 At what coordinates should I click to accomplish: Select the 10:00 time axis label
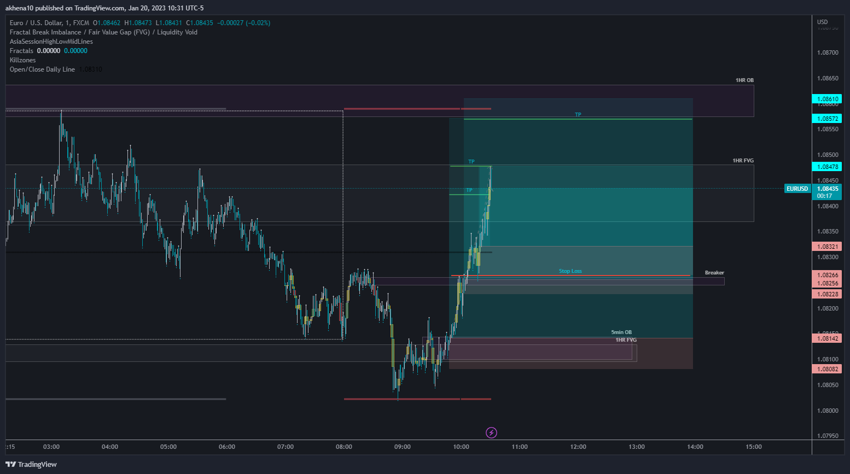click(461, 447)
